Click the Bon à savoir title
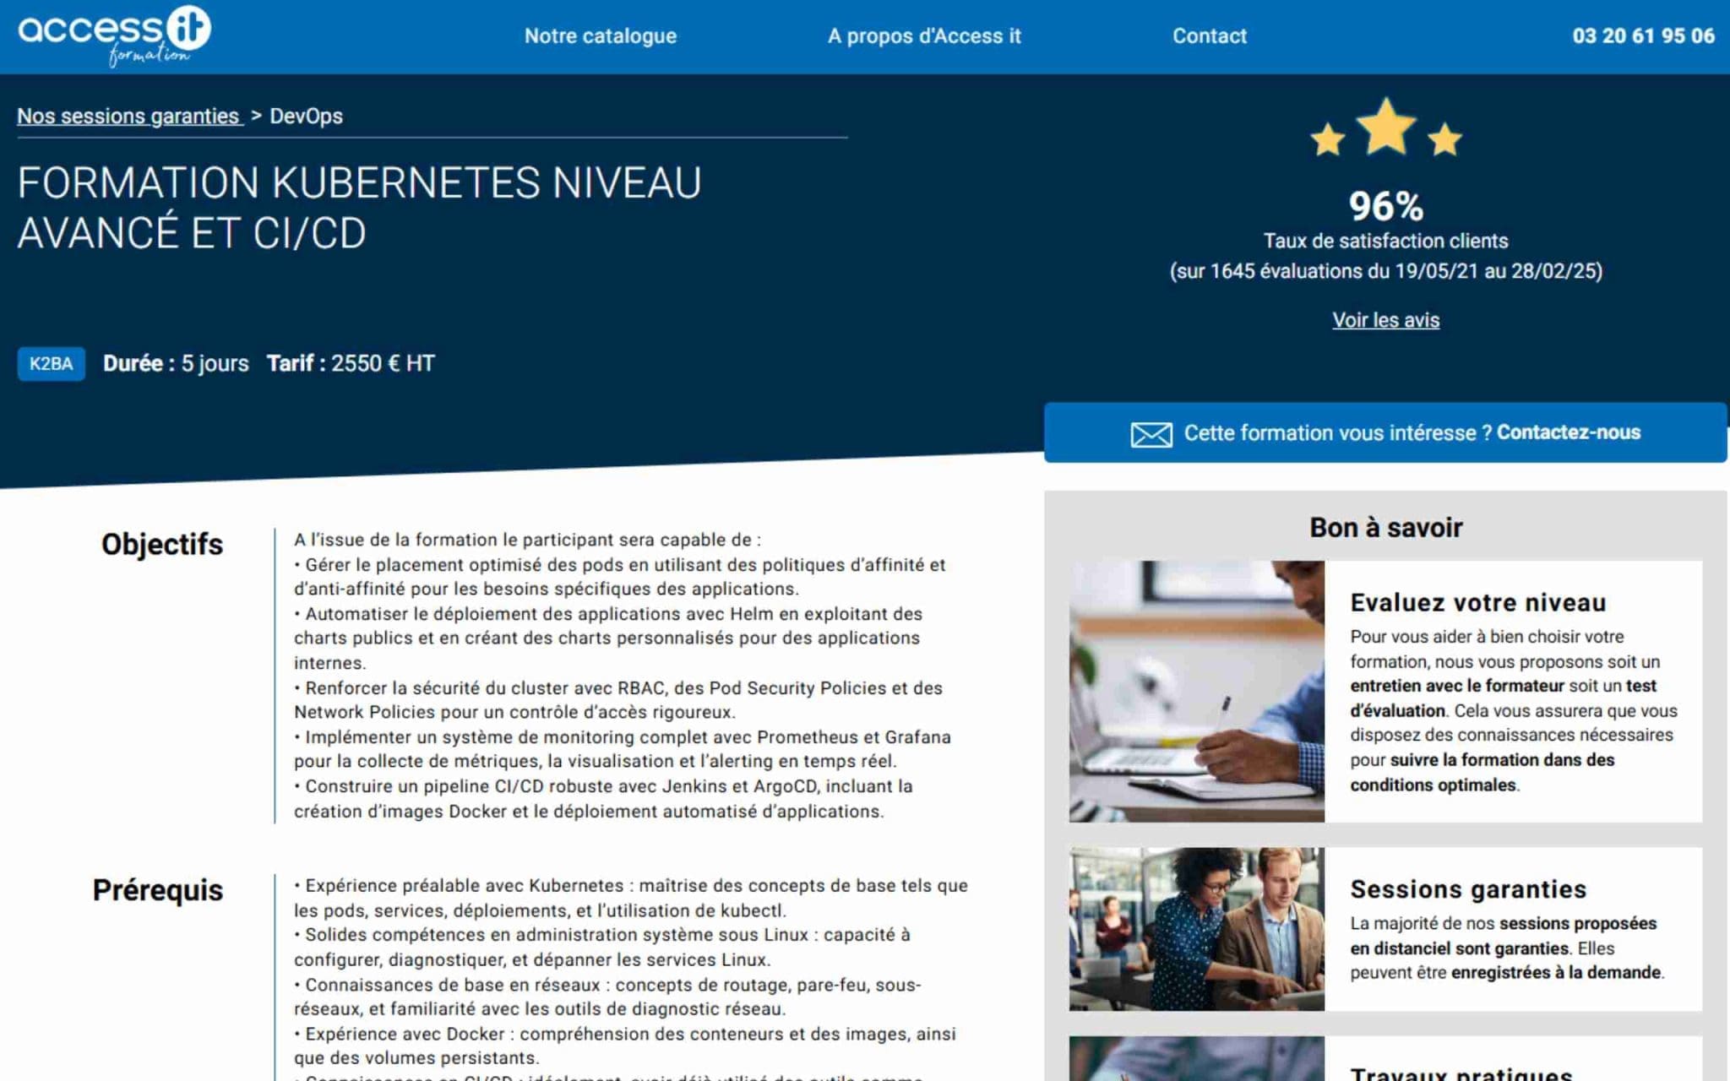This screenshot has height=1081, width=1730. tap(1385, 528)
